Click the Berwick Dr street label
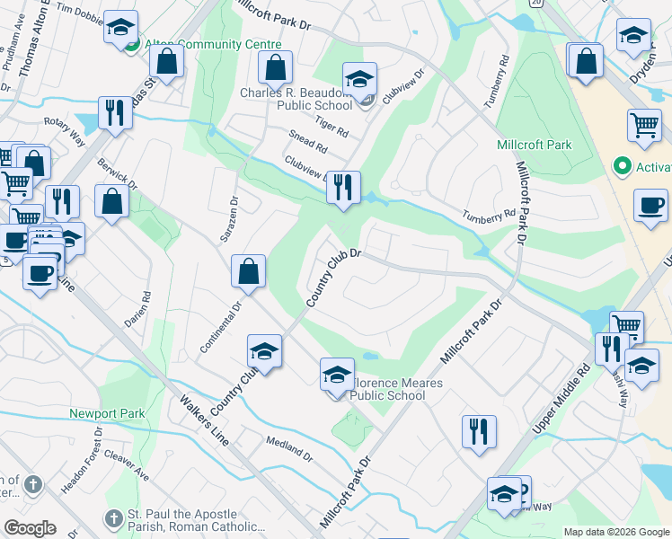The width and height of the screenshot is (672, 539). click(x=117, y=174)
